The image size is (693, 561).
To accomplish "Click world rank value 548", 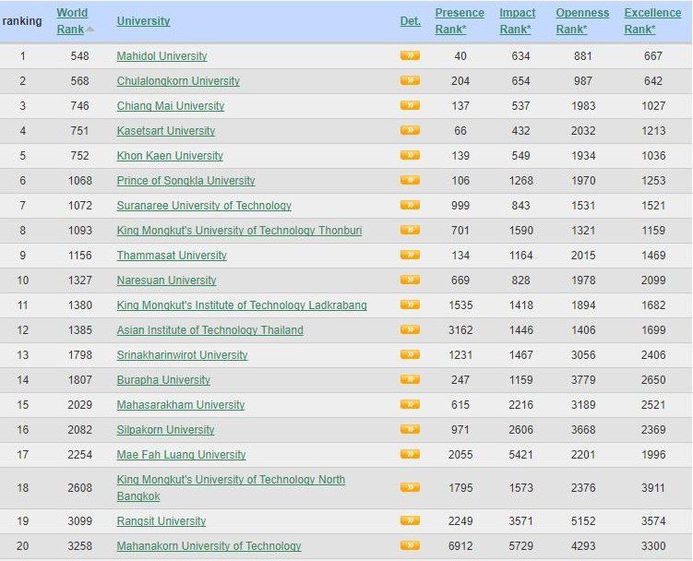I will click(x=79, y=56).
